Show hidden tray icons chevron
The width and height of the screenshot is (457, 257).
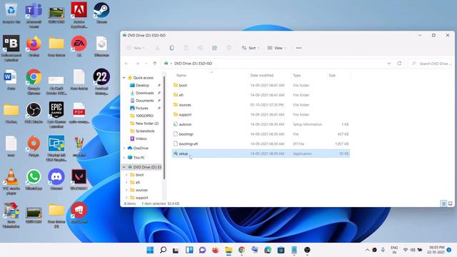tap(367, 250)
